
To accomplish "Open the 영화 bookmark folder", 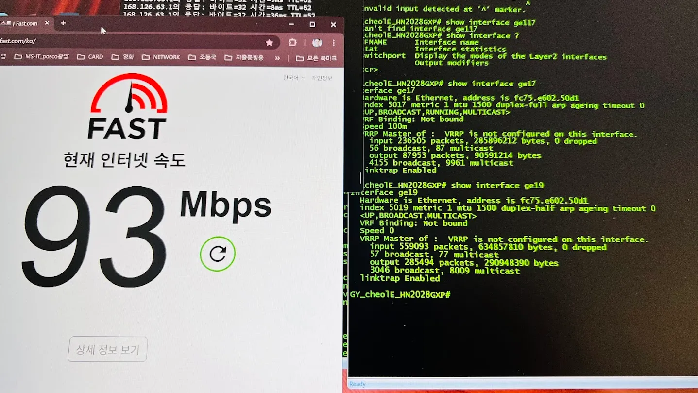I will pyautogui.click(x=123, y=57).
